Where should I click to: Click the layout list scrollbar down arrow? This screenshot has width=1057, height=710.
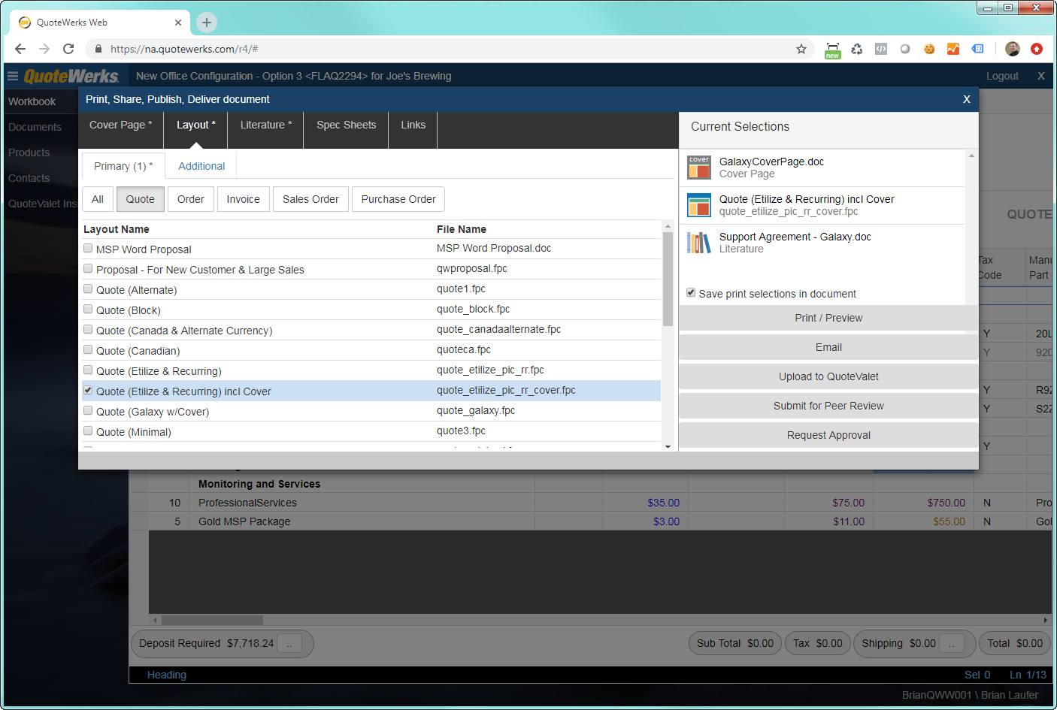click(668, 446)
